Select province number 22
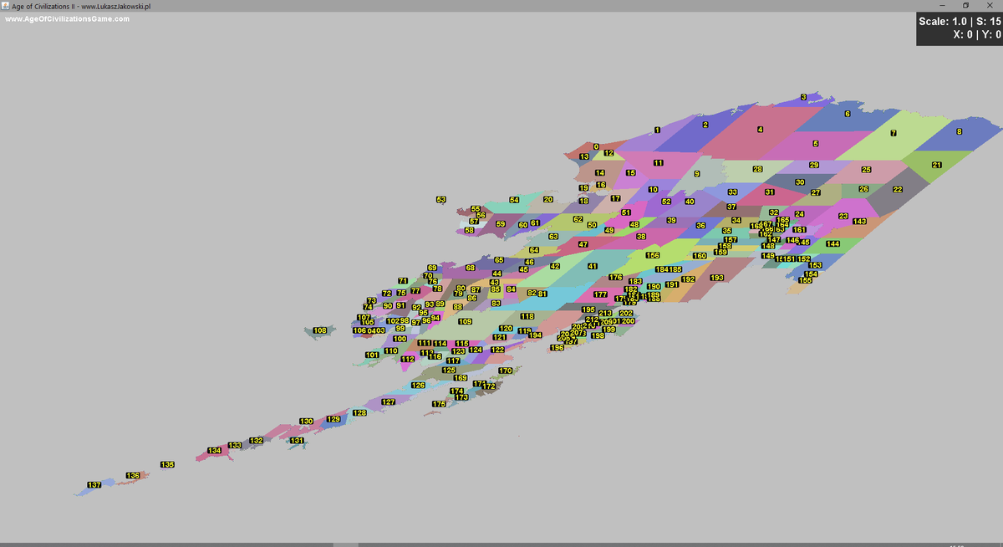 [x=898, y=189]
